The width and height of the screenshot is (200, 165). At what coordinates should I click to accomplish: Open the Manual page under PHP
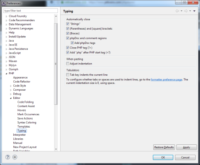tap(18, 143)
